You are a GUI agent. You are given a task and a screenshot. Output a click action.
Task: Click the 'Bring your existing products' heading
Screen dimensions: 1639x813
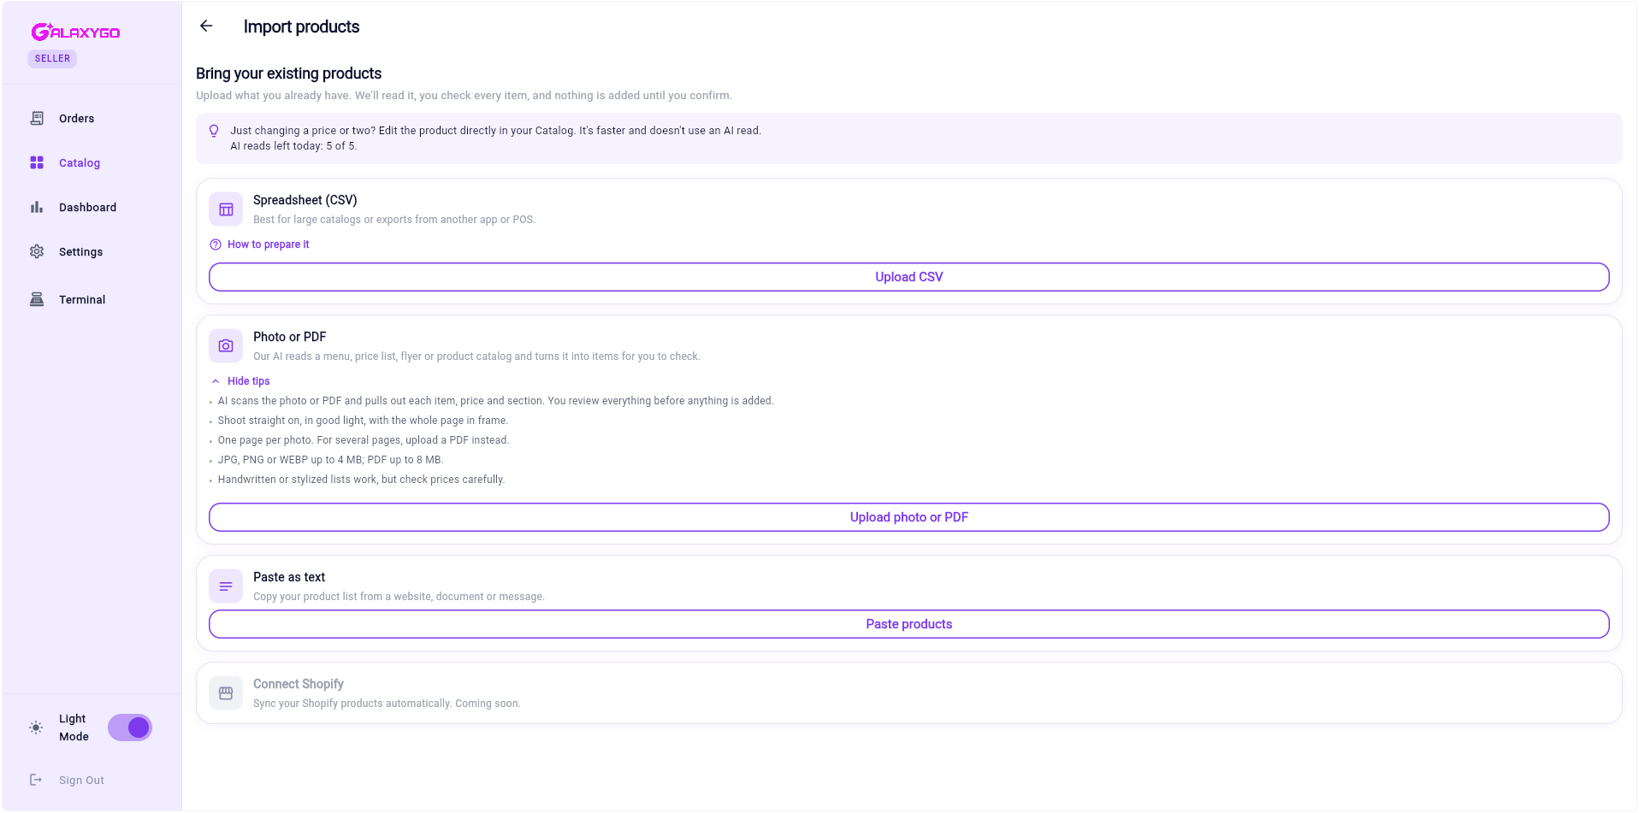pos(288,74)
